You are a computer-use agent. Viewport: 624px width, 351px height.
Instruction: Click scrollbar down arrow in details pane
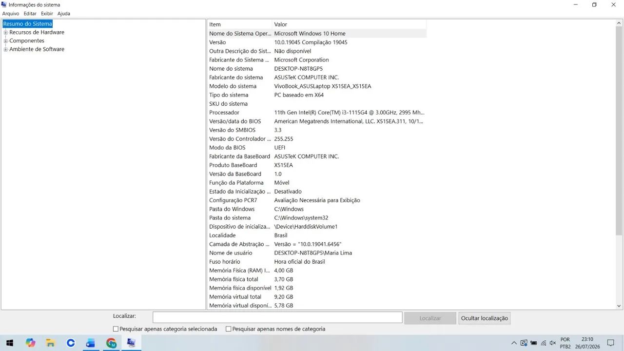(619, 306)
